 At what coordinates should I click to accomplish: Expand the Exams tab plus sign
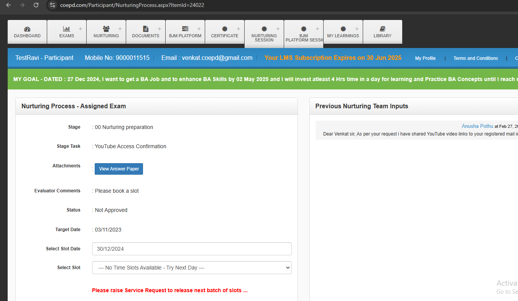click(80, 29)
